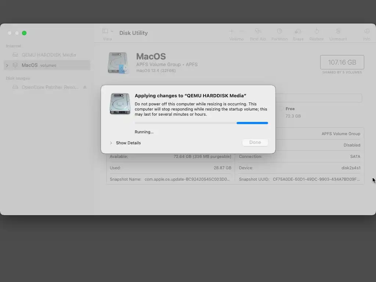Click the QEMU HARDDISK disk icon in sidebar
The height and width of the screenshot is (282, 376).
tap(15, 55)
